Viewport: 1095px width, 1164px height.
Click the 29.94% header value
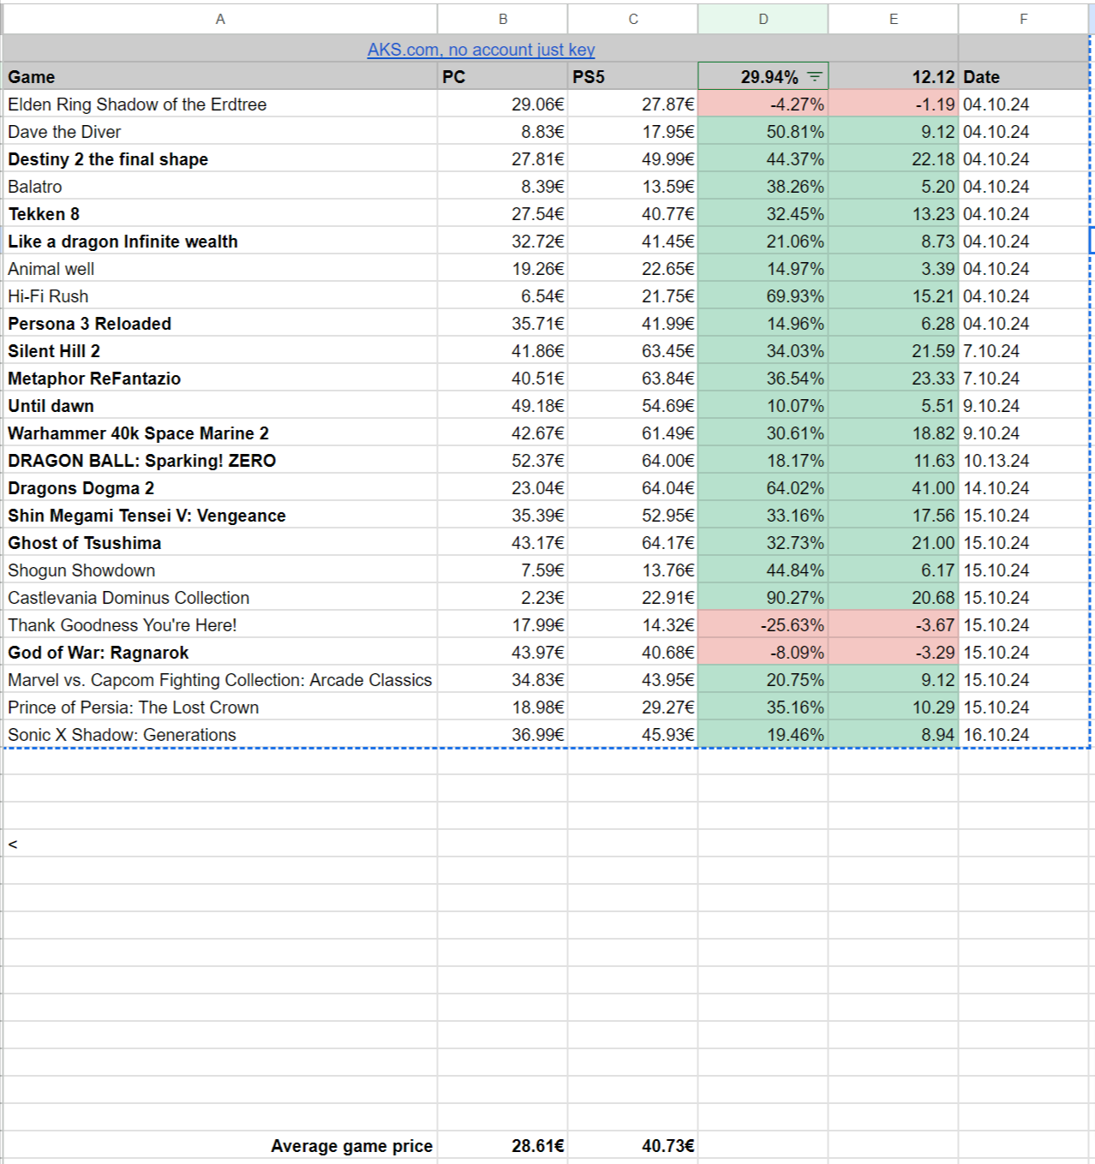769,77
